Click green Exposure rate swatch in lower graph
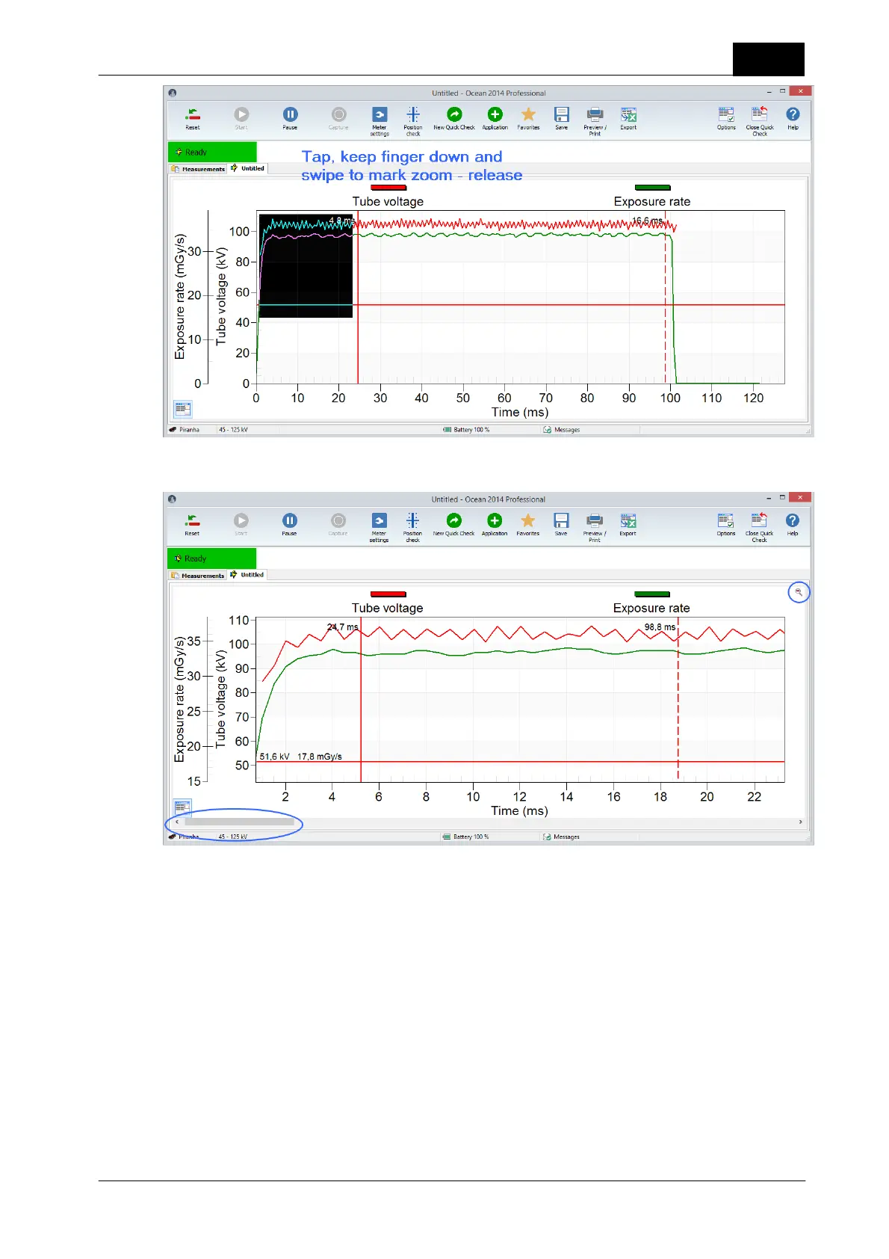Screen dimensions: 889x1259 [x=651, y=594]
